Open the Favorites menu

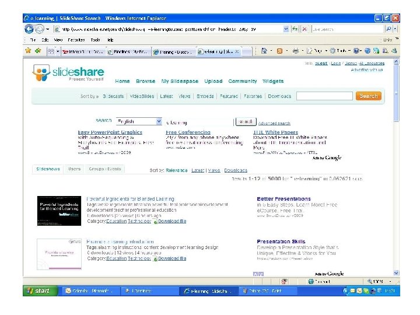point(76,40)
